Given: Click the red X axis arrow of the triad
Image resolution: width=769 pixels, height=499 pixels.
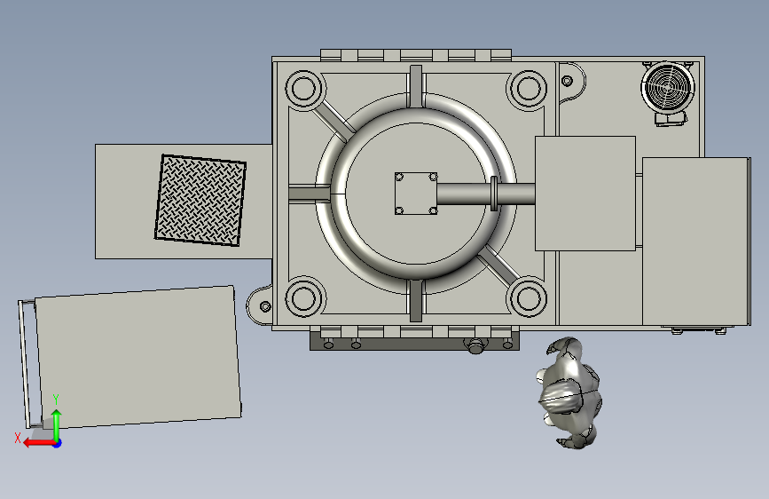Looking at the screenshot, I should tap(38, 443).
